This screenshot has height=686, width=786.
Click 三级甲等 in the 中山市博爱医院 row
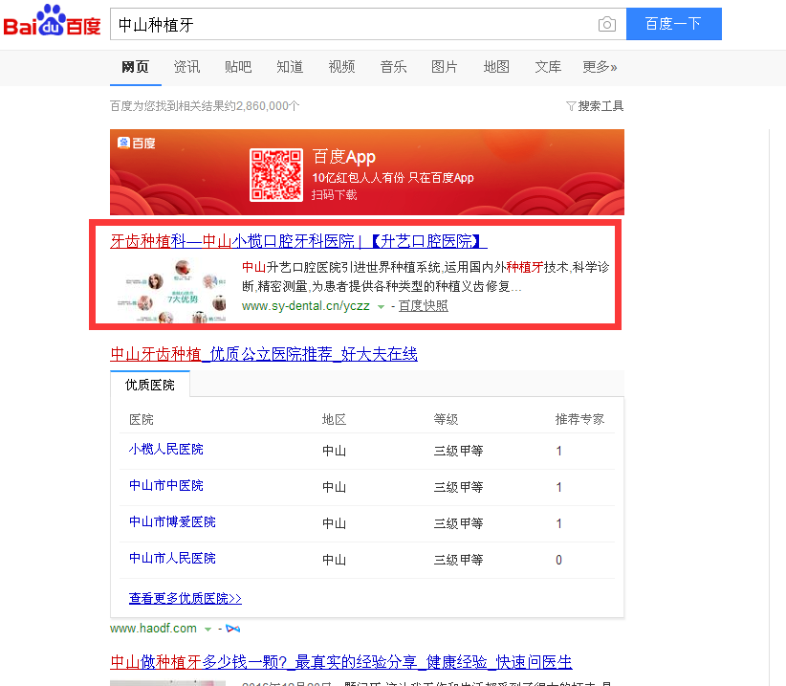458,523
